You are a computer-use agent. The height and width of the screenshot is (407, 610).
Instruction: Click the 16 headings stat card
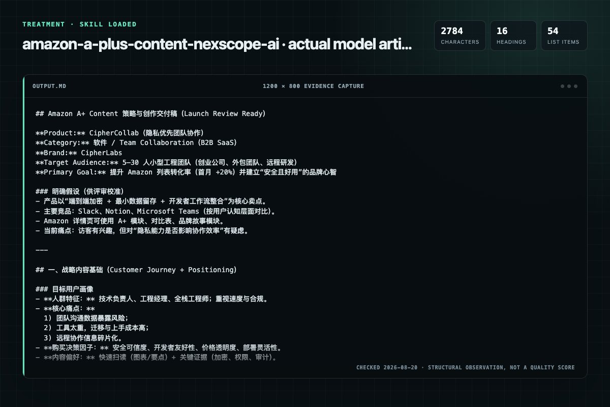click(513, 36)
